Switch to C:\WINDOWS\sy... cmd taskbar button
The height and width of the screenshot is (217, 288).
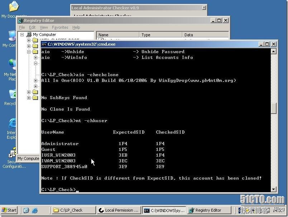(x=164, y=210)
